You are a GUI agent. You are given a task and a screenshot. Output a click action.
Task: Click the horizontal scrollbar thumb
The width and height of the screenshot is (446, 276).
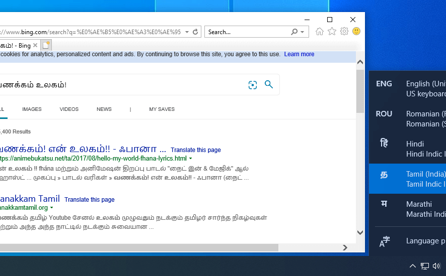[139, 247]
